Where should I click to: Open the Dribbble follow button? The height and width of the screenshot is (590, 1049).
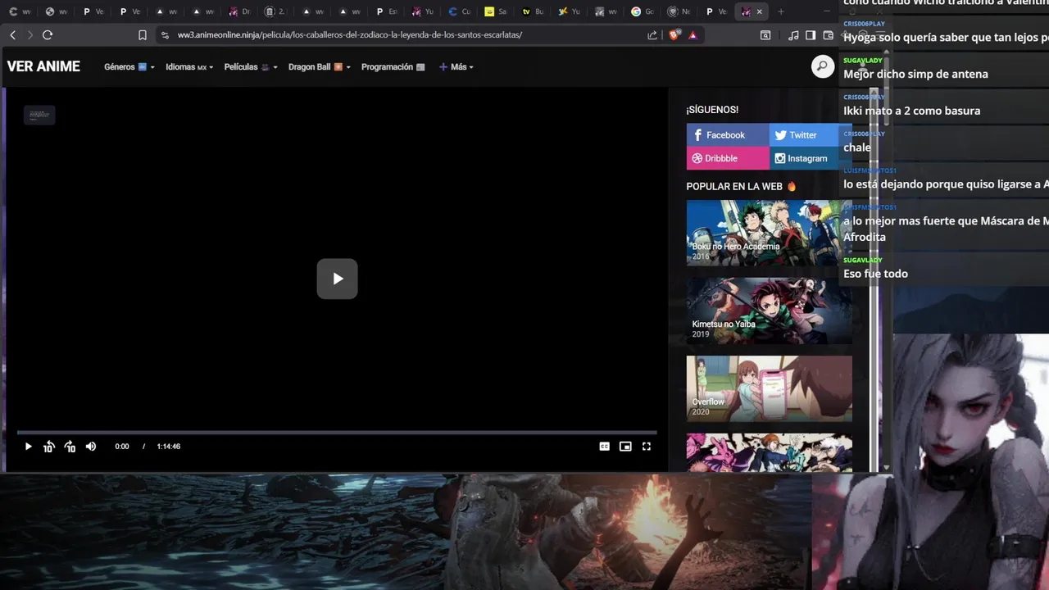[x=728, y=158]
